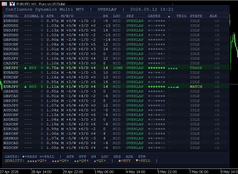Click the STR entry in gates legend
Viewport: 238px width, 174px height.
(x=142, y=157)
